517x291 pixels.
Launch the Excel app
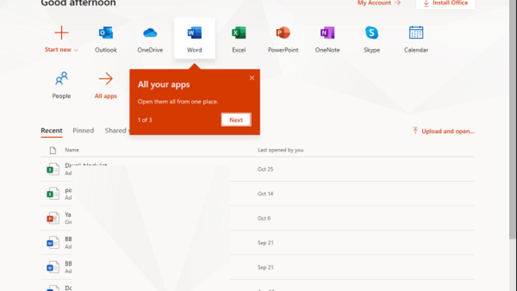239,39
